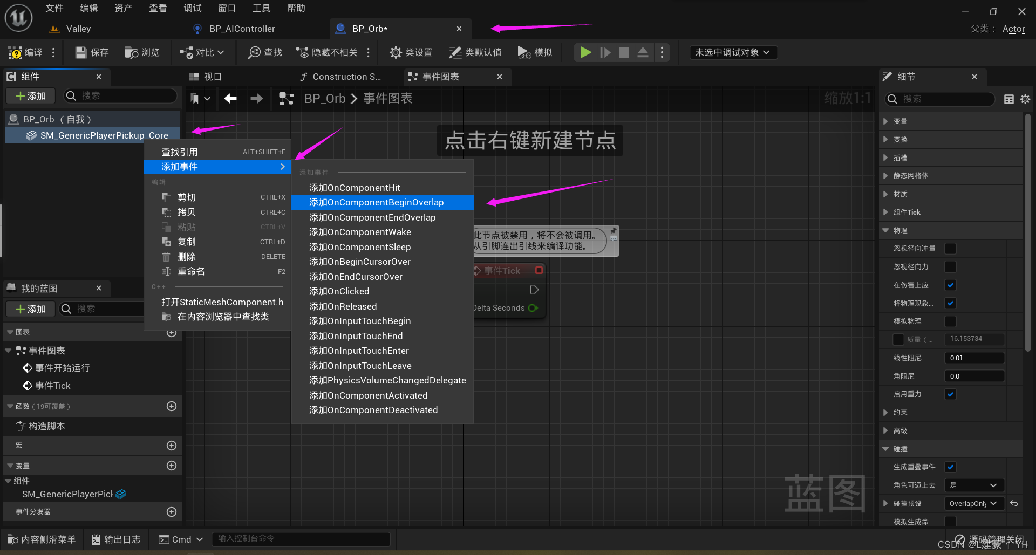Click the Details panel search field

click(940, 99)
